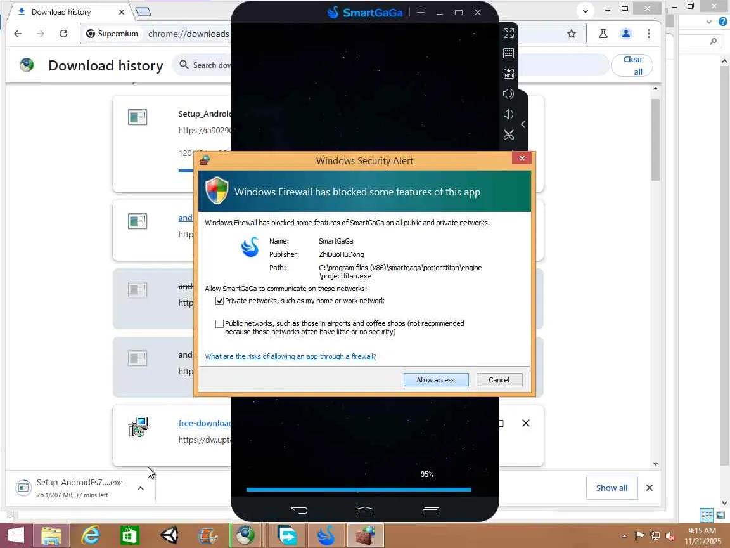Click Show all downloads button
Viewport: 730px width, 548px height.
click(612, 488)
